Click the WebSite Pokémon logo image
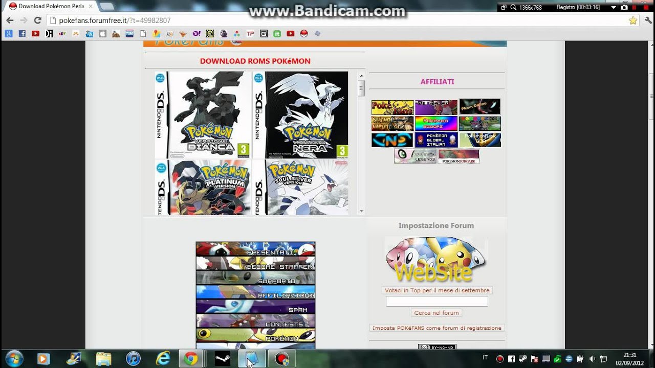Image resolution: width=655 pixels, height=368 pixels. click(x=436, y=260)
